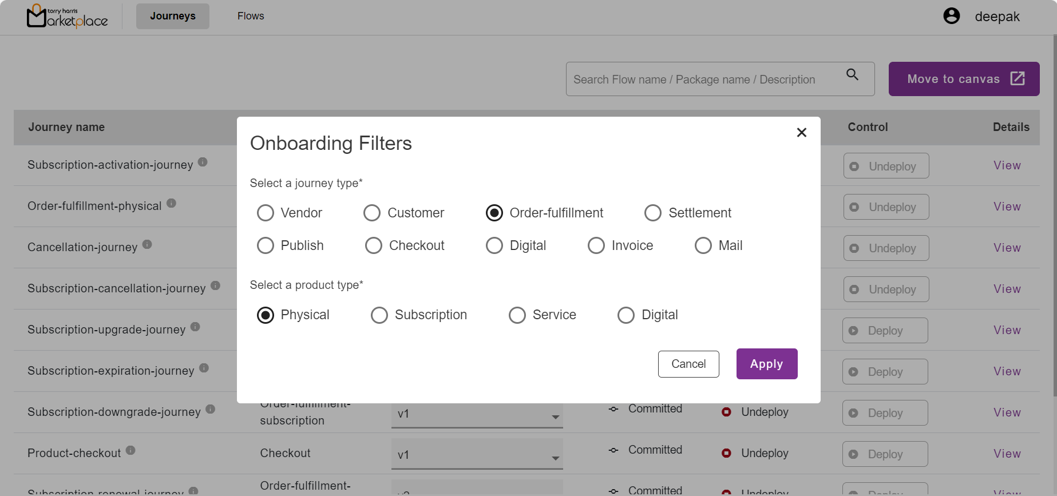Click info icon beside Cancellation-journey
The height and width of the screenshot is (496, 1057).
pos(147,244)
